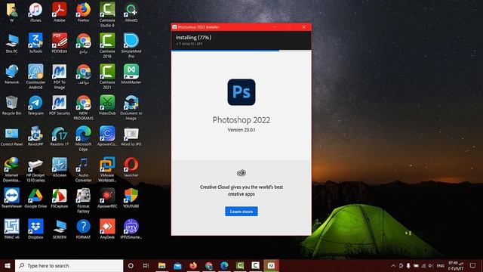The width and height of the screenshot is (483, 272).
Task: Open the Word to JPG shortcut
Action: click(x=131, y=137)
